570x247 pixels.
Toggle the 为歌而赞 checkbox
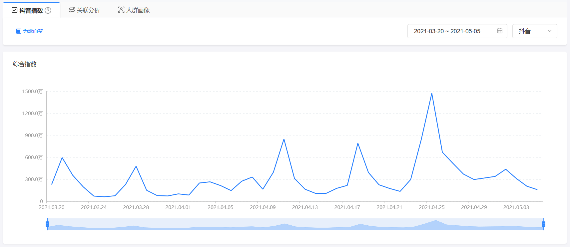pos(19,31)
